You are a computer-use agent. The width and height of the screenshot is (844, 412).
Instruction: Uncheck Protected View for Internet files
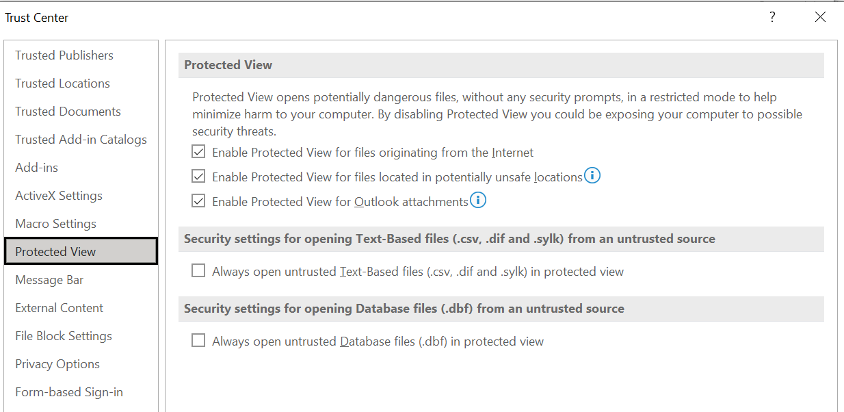(x=198, y=152)
